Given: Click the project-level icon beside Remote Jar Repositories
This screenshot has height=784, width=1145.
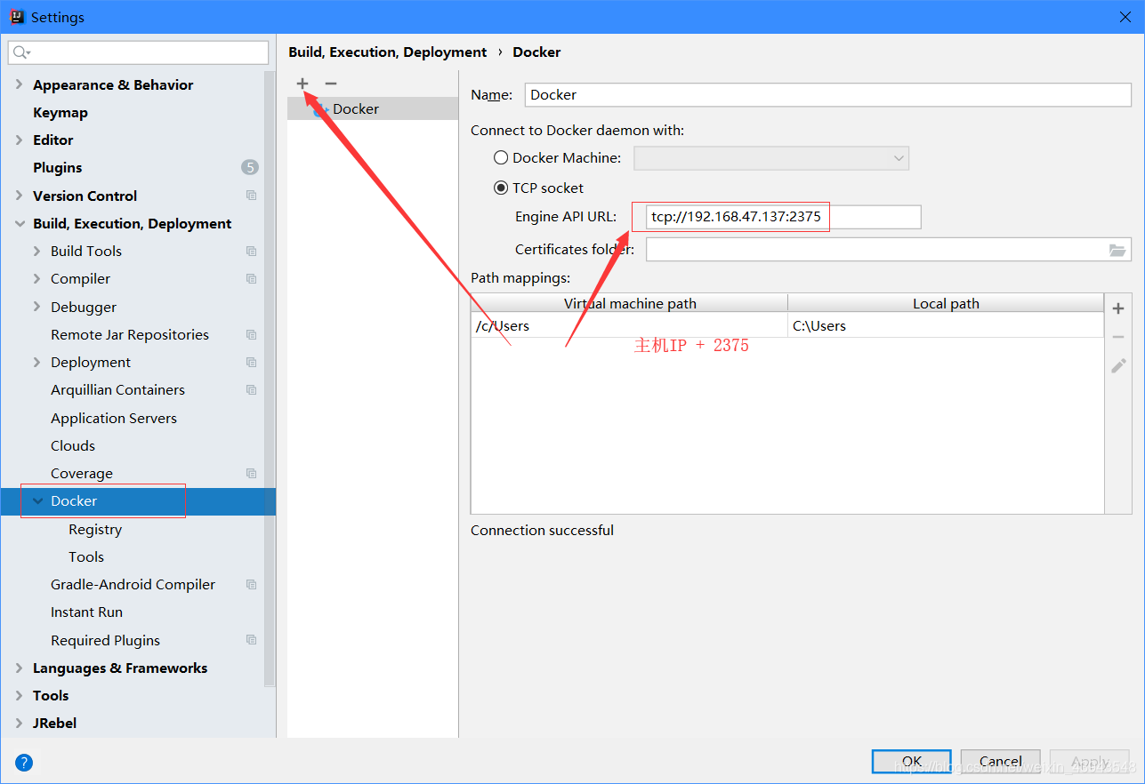Looking at the screenshot, I should click(x=251, y=334).
